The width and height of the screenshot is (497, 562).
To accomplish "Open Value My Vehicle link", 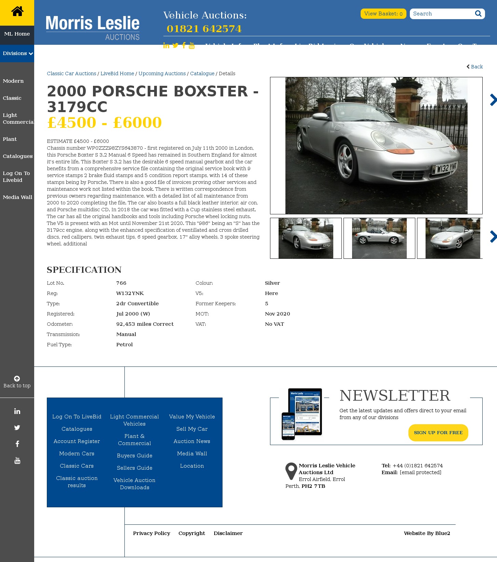I will [x=192, y=417].
